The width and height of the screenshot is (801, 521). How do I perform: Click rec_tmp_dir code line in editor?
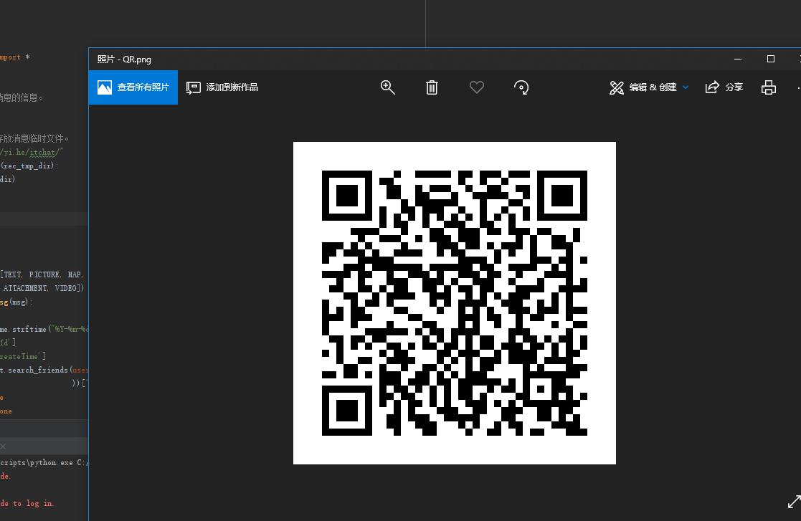pos(29,166)
